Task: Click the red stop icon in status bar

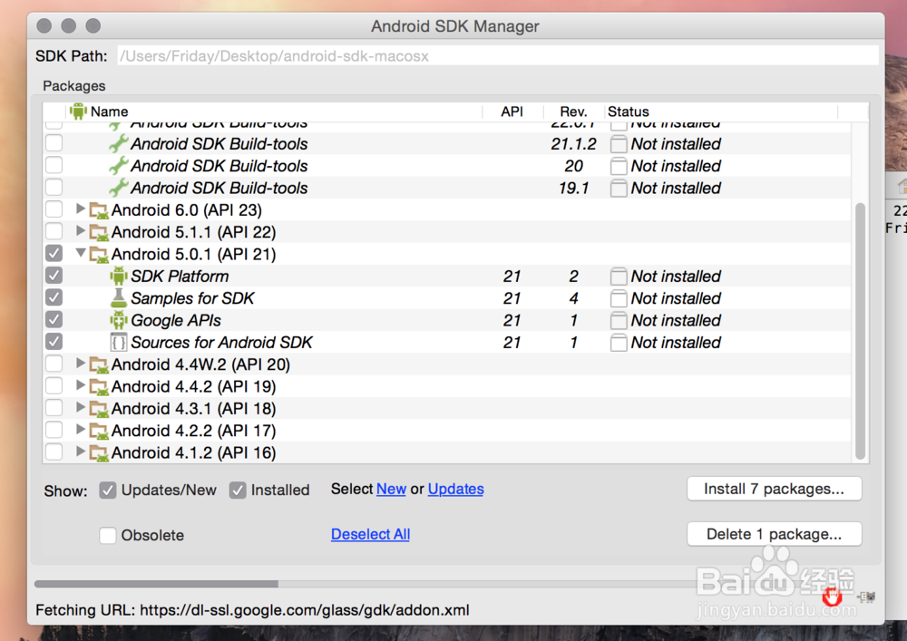Action: coord(833,597)
